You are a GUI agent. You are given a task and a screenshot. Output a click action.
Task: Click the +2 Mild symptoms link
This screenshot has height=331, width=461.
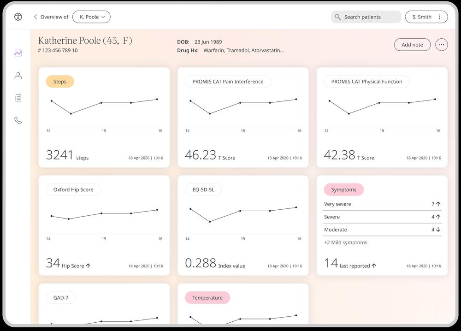(x=345, y=242)
